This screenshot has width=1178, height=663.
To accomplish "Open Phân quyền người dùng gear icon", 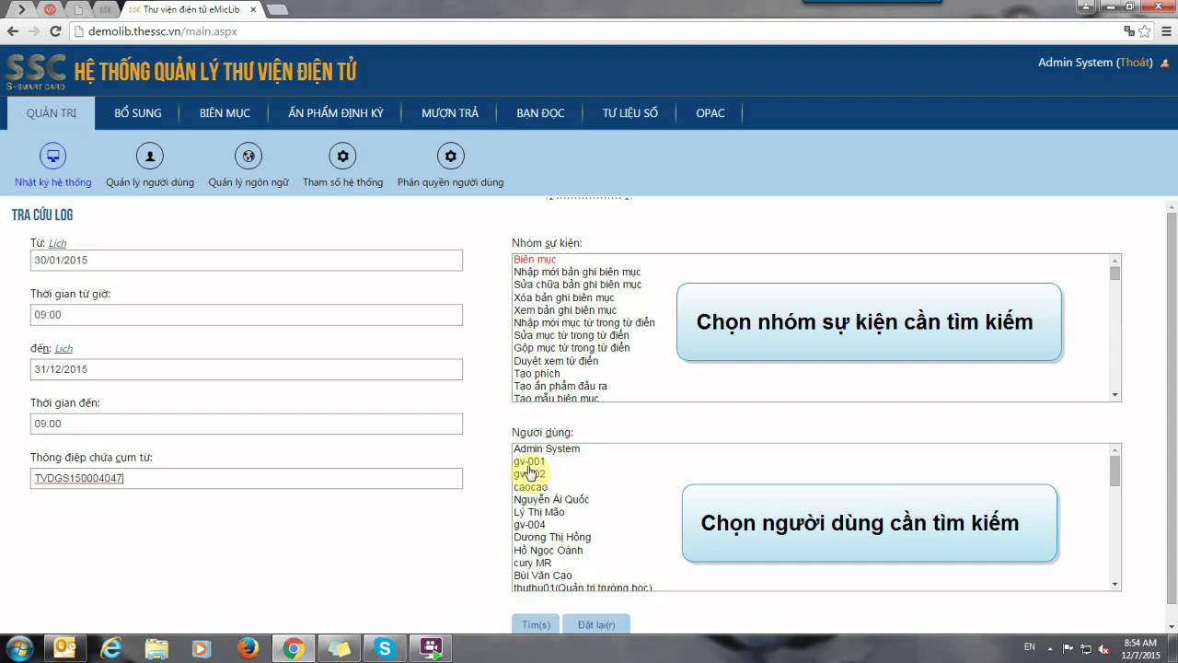I will pos(450,157).
